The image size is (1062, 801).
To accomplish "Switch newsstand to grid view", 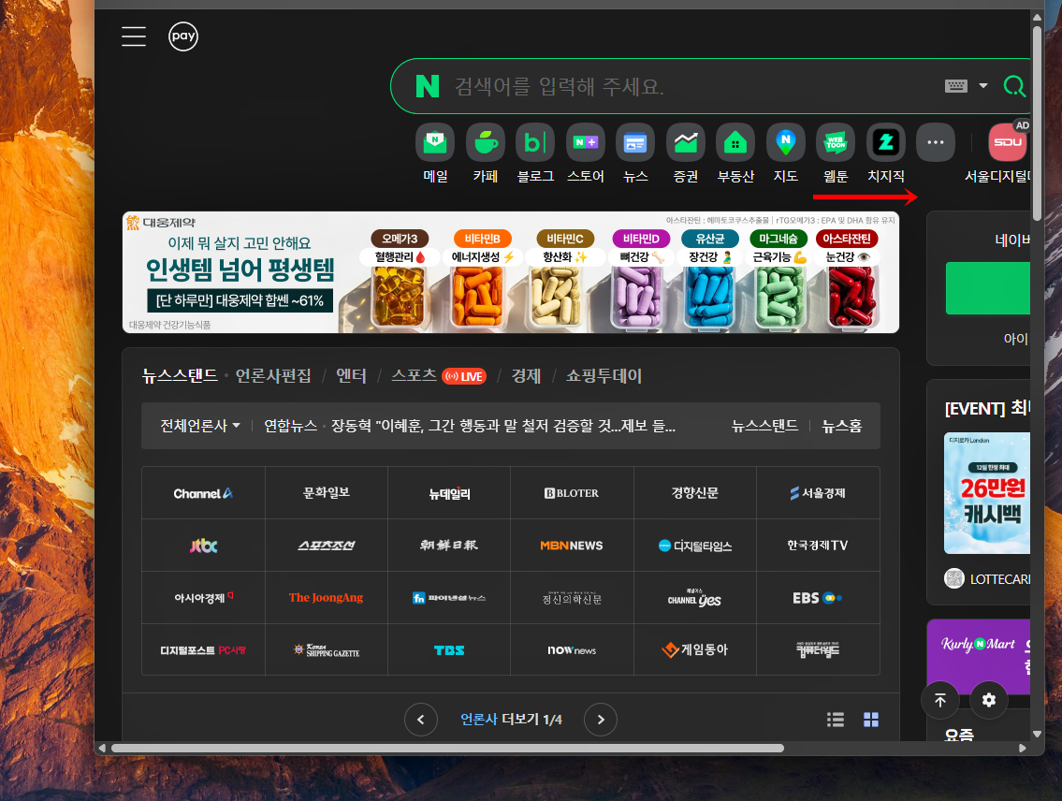I will [871, 719].
